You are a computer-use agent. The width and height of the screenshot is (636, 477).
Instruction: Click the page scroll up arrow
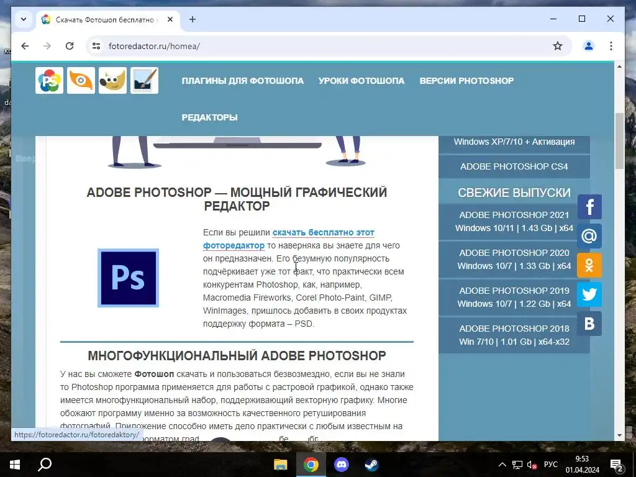[619, 66]
